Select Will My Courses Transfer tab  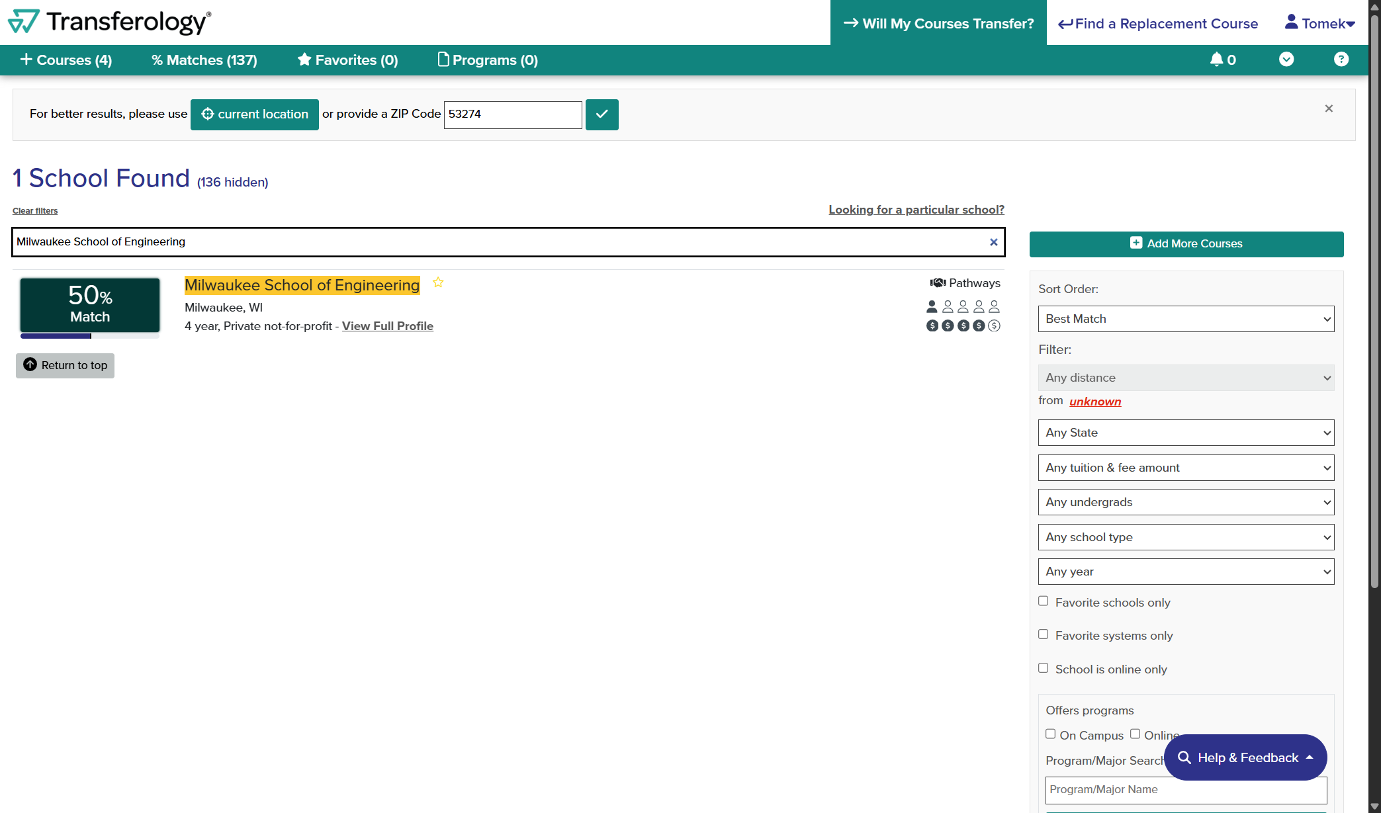pos(938,23)
